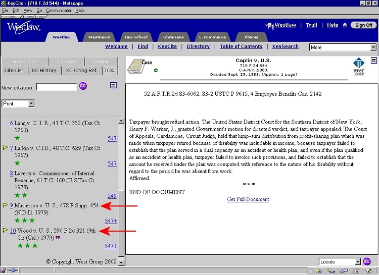Click the GO button beside New citation
The width and height of the screenshot is (379, 275).
click(x=83, y=86)
